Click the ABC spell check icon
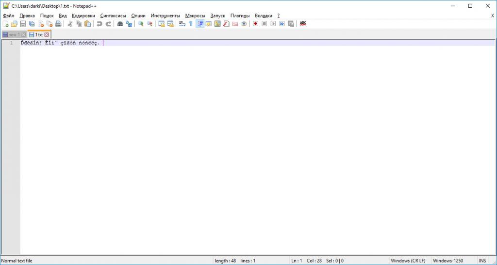This screenshot has height=265, width=497. pyautogui.click(x=303, y=24)
